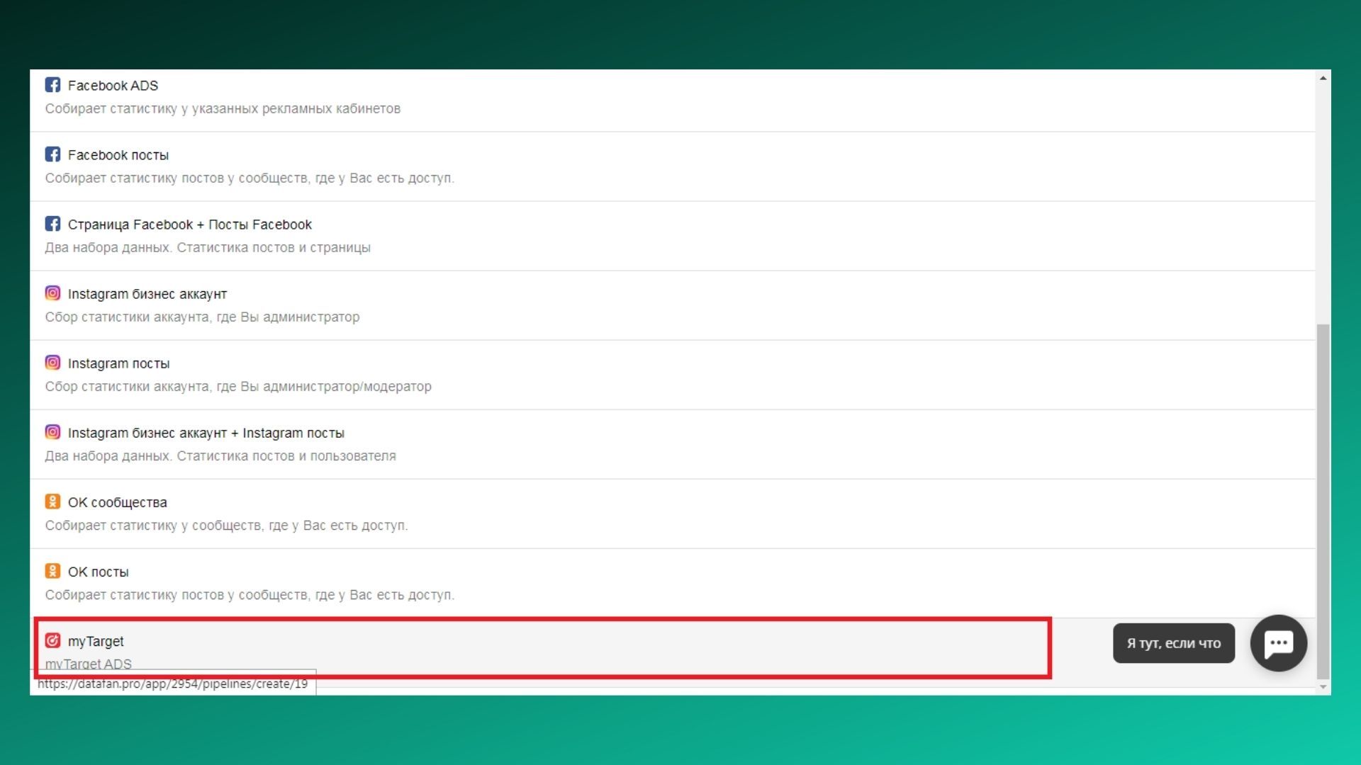
Task: Click the 'Я тут, если что' chat tooltip
Action: click(1174, 643)
